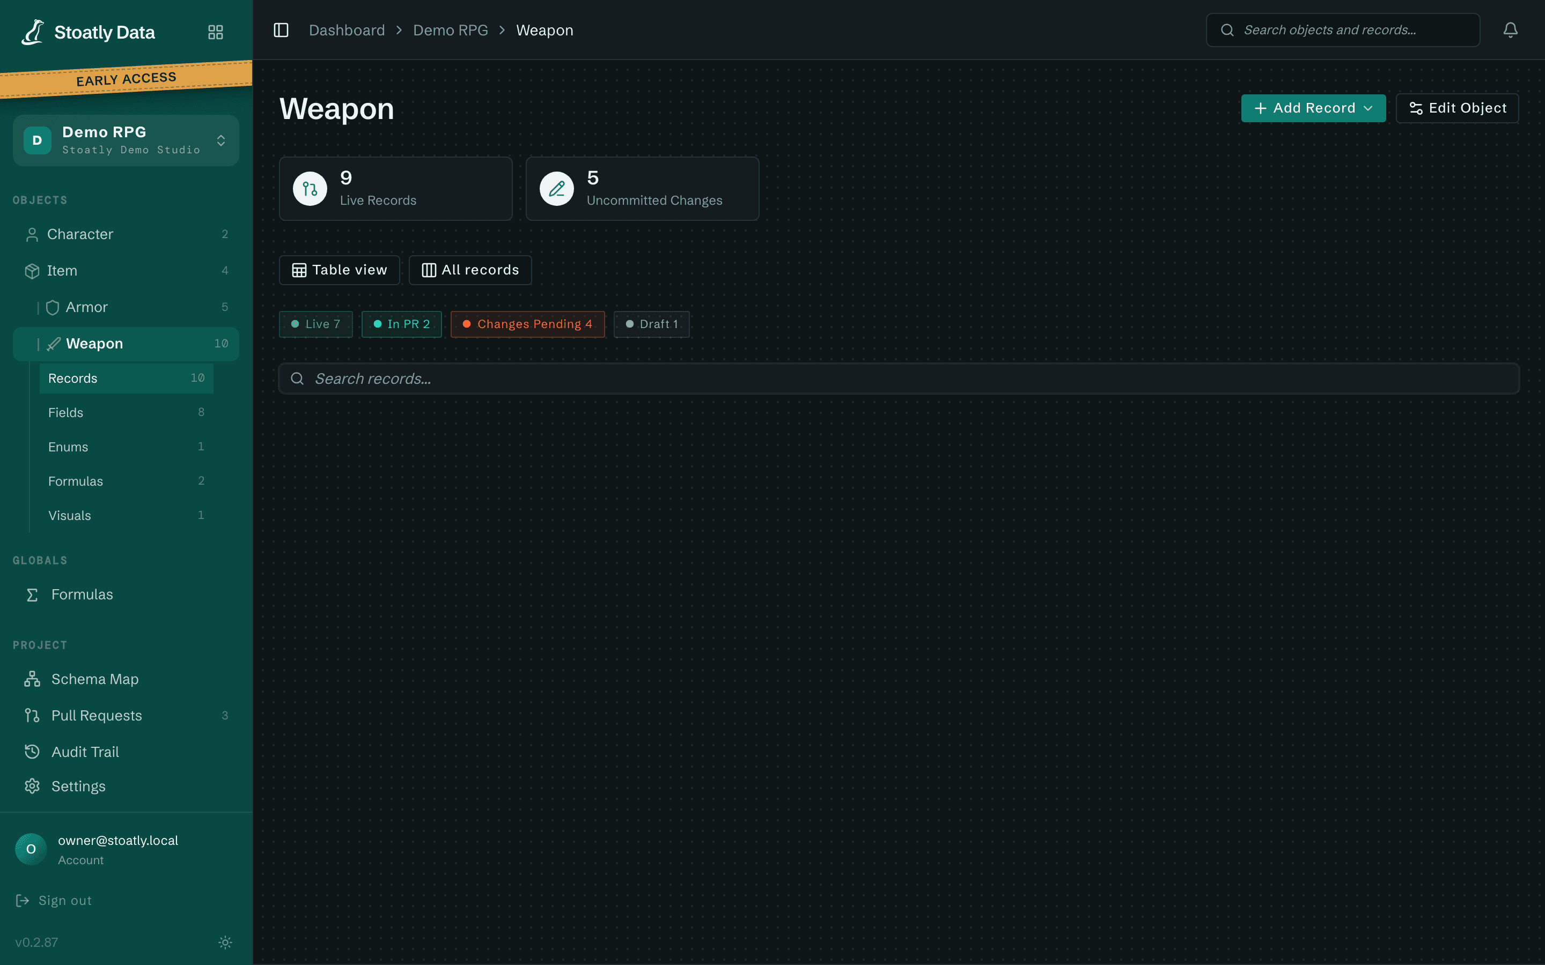
Task: Open owner@stoatly.local account
Action: pyautogui.click(x=118, y=841)
